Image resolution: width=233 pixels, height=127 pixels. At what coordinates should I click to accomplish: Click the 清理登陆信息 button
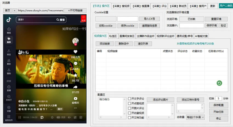point(149,26)
